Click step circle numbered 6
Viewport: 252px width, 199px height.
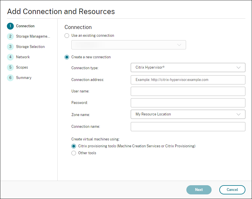pos(10,78)
